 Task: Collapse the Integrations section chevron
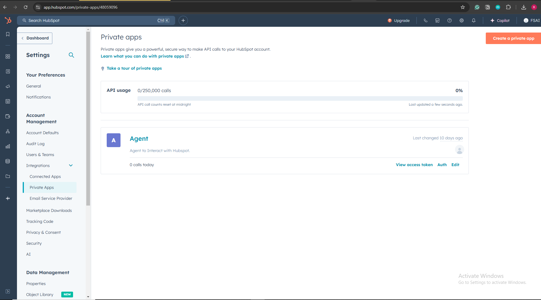[71, 166]
